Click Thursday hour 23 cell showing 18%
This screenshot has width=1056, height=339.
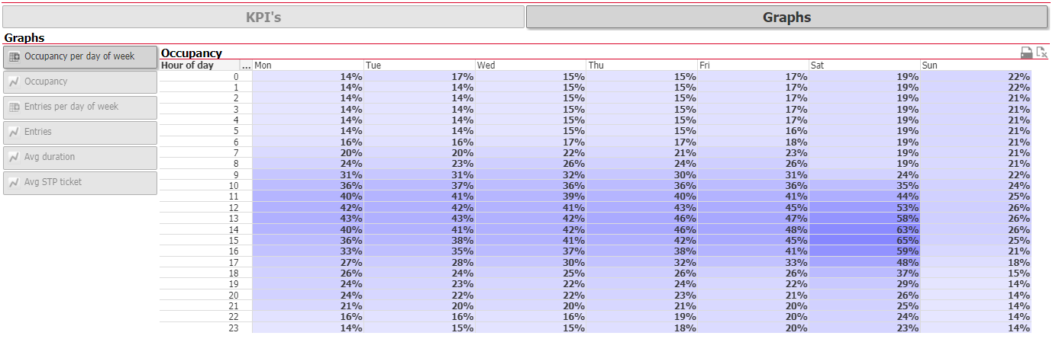click(x=643, y=328)
